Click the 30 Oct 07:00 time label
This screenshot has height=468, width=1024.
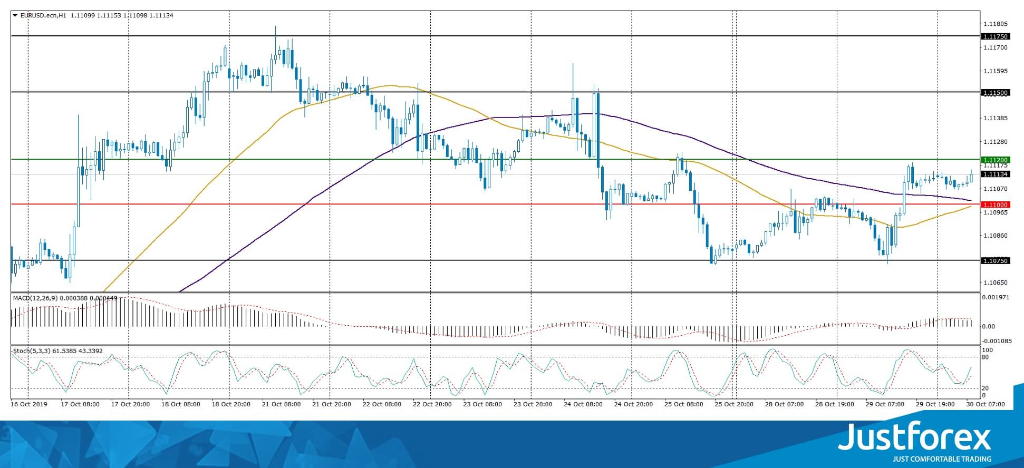coord(986,404)
